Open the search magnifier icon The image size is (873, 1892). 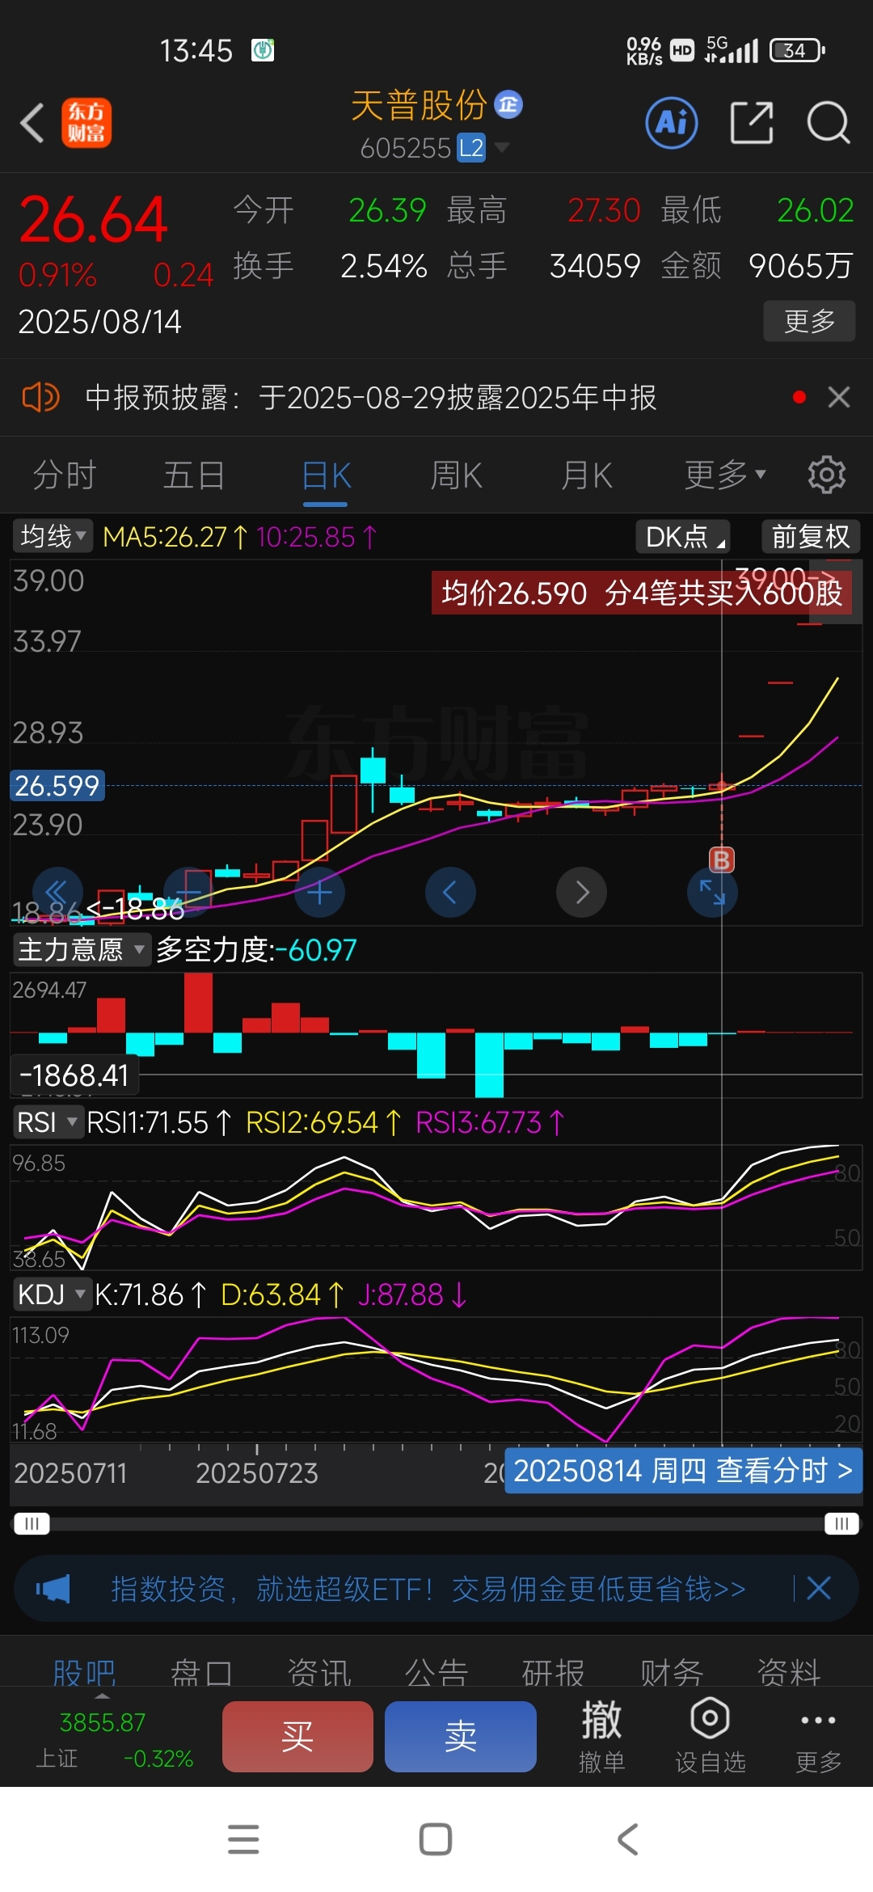pos(829,123)
